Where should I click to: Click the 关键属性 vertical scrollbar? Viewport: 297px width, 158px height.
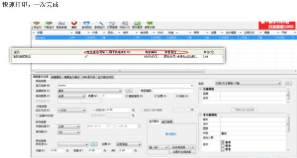coord(288,96)
